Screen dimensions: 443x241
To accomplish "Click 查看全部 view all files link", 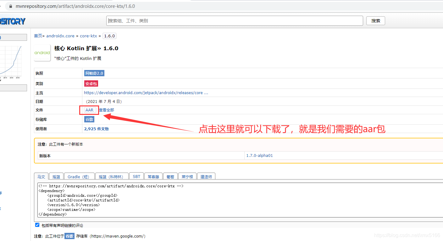I will 107,110.
